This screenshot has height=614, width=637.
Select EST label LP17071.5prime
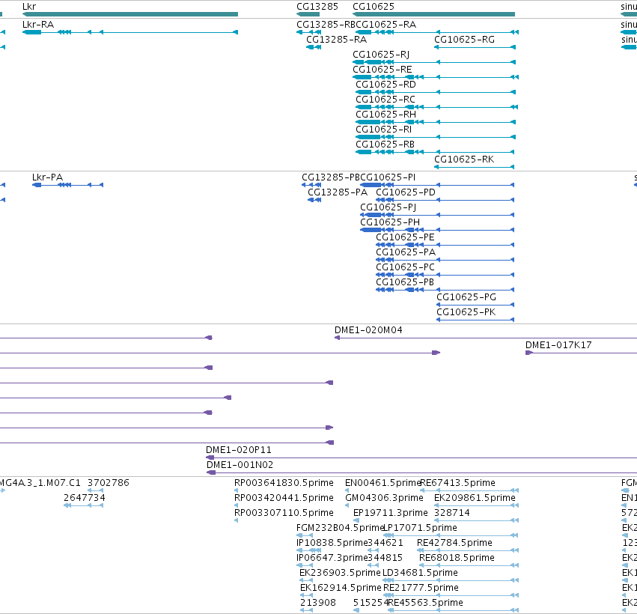pyautogui.click(x=421, y=528)
